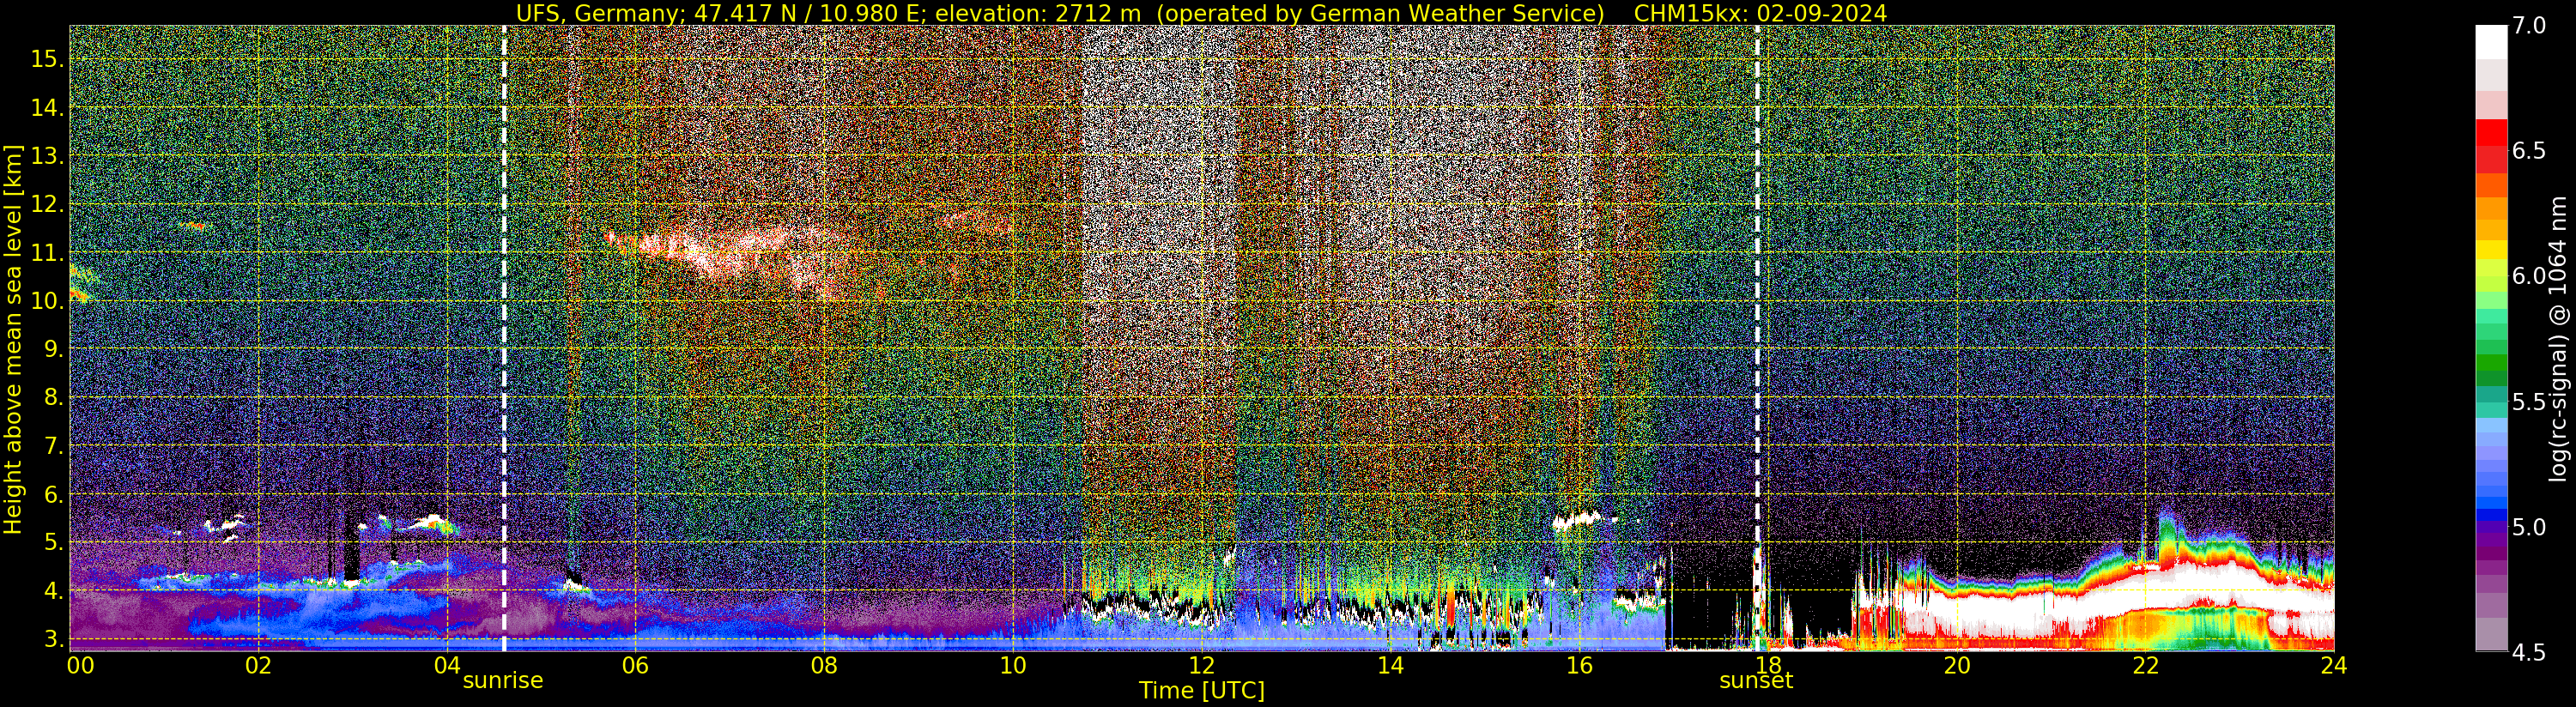Click the time-axis tick label "24"
Image resolution: width=2576 pixels, height=707 pixels.
tap(2334, 666)
